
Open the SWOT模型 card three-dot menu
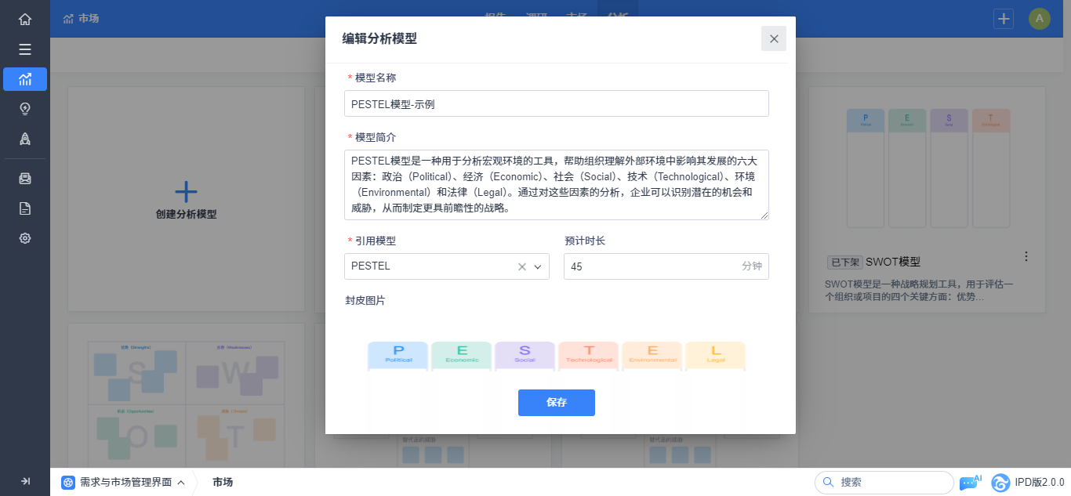1026,256
